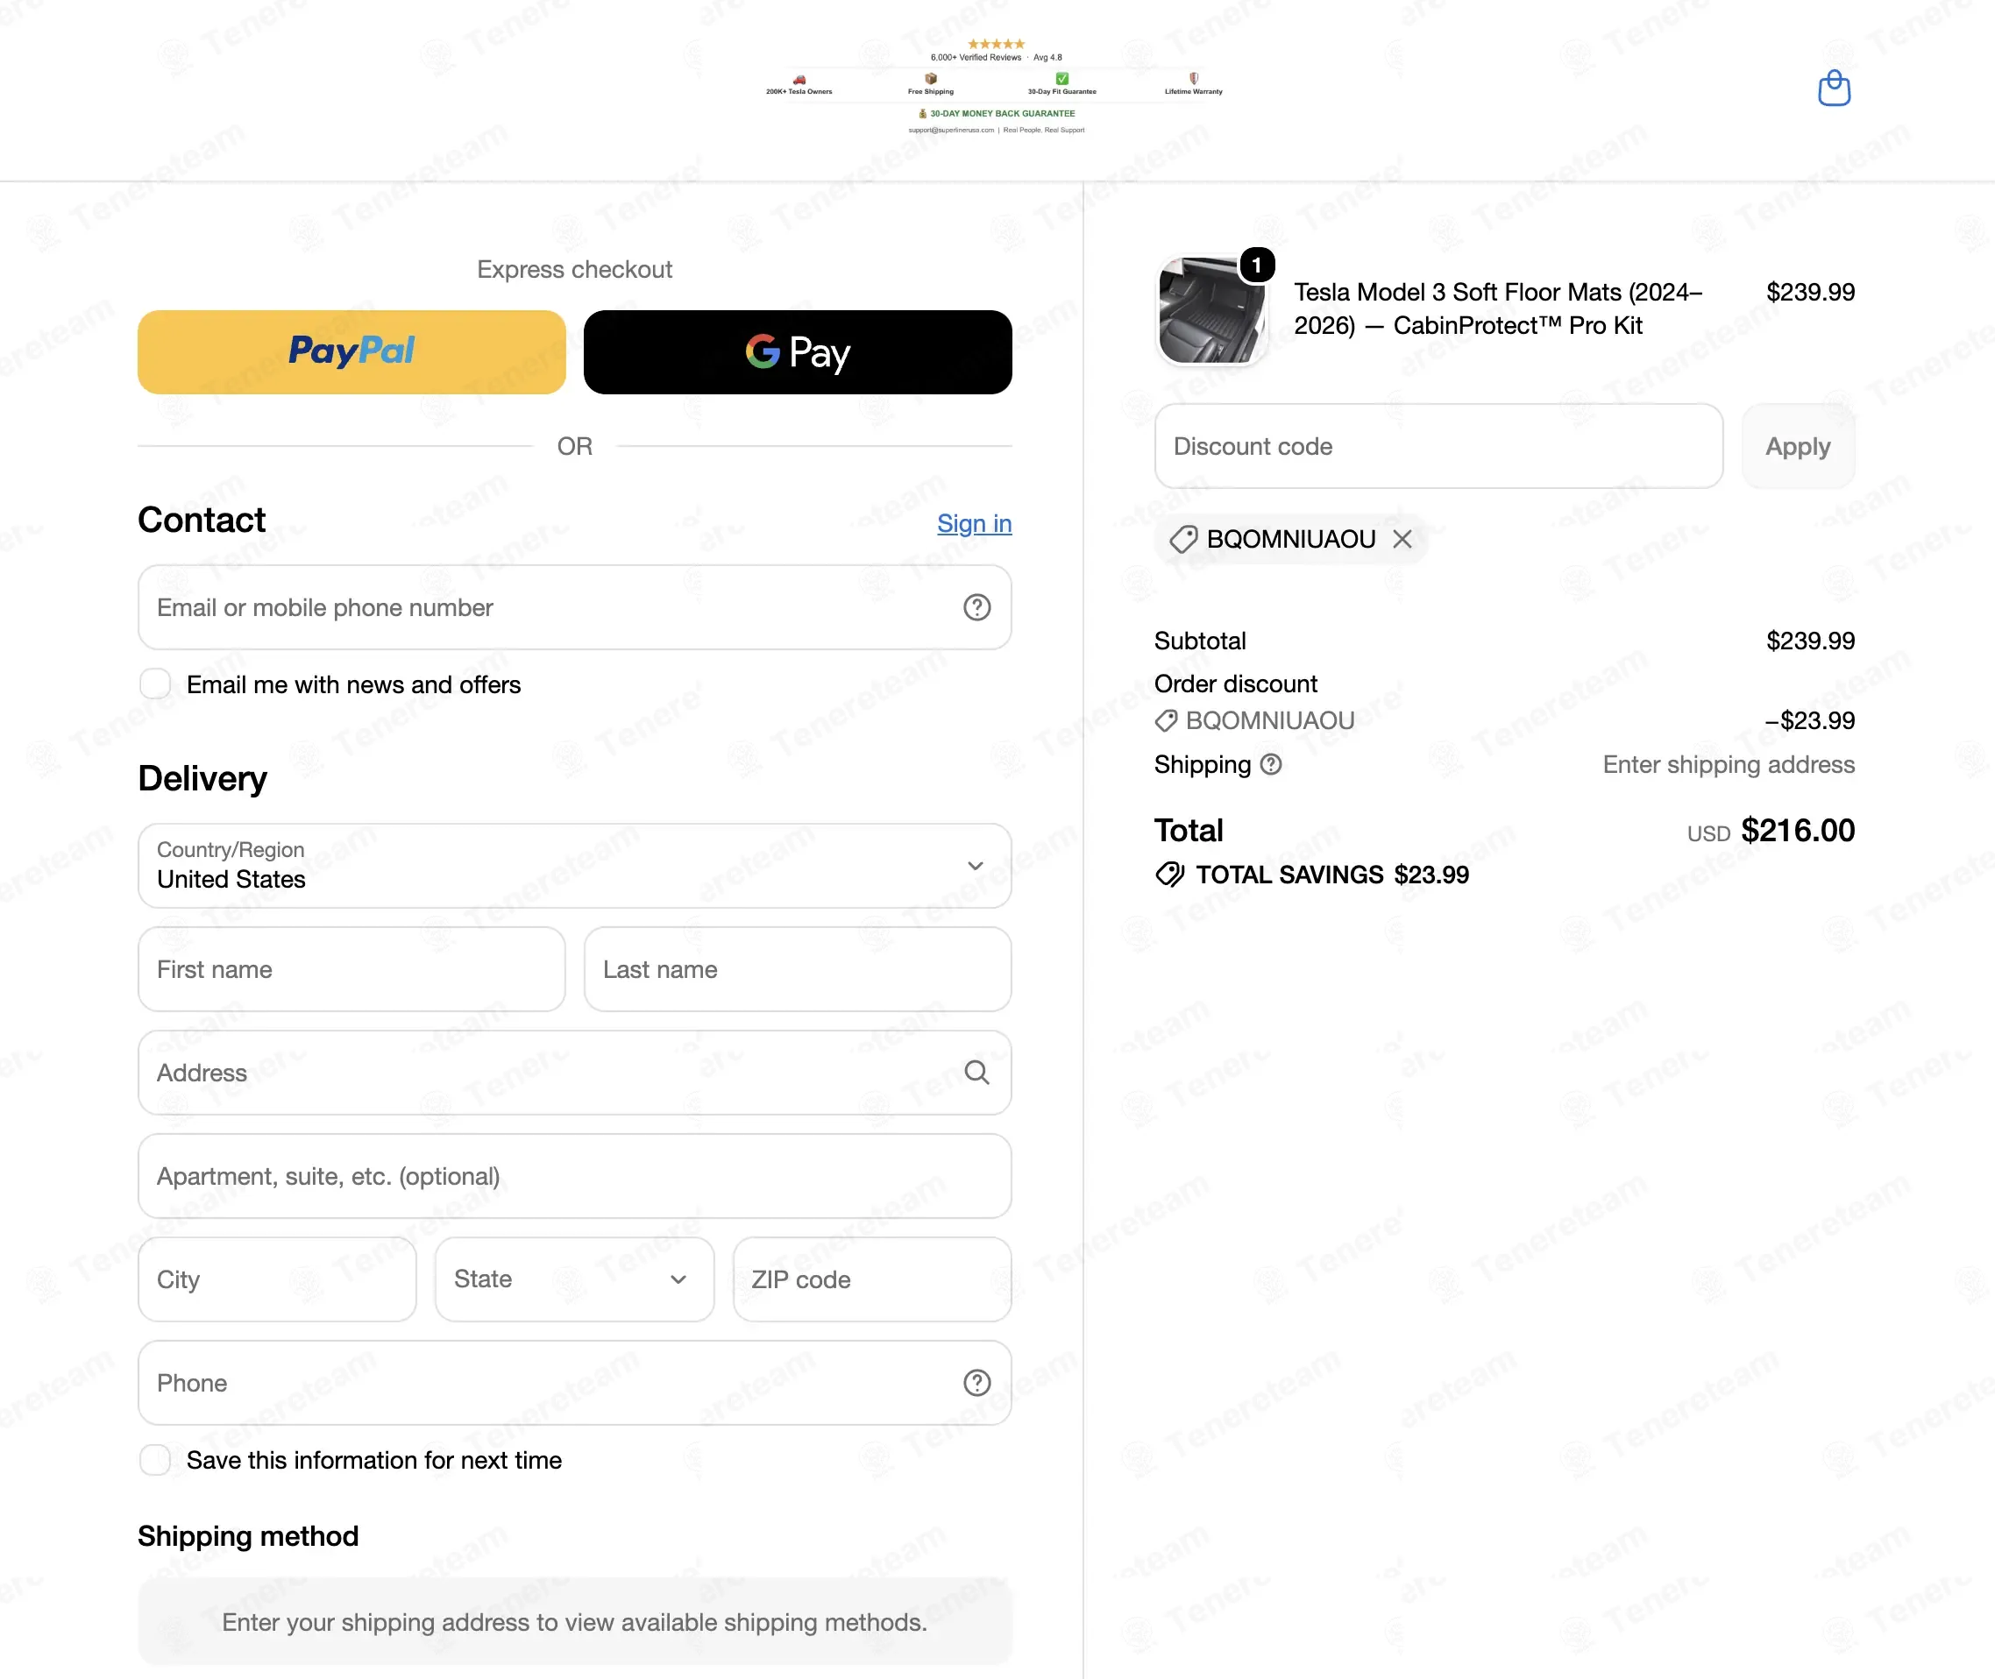Click the Subtotal $239.99 value
This screenshot has height=1679, width=1995.
click(1809, 641)
